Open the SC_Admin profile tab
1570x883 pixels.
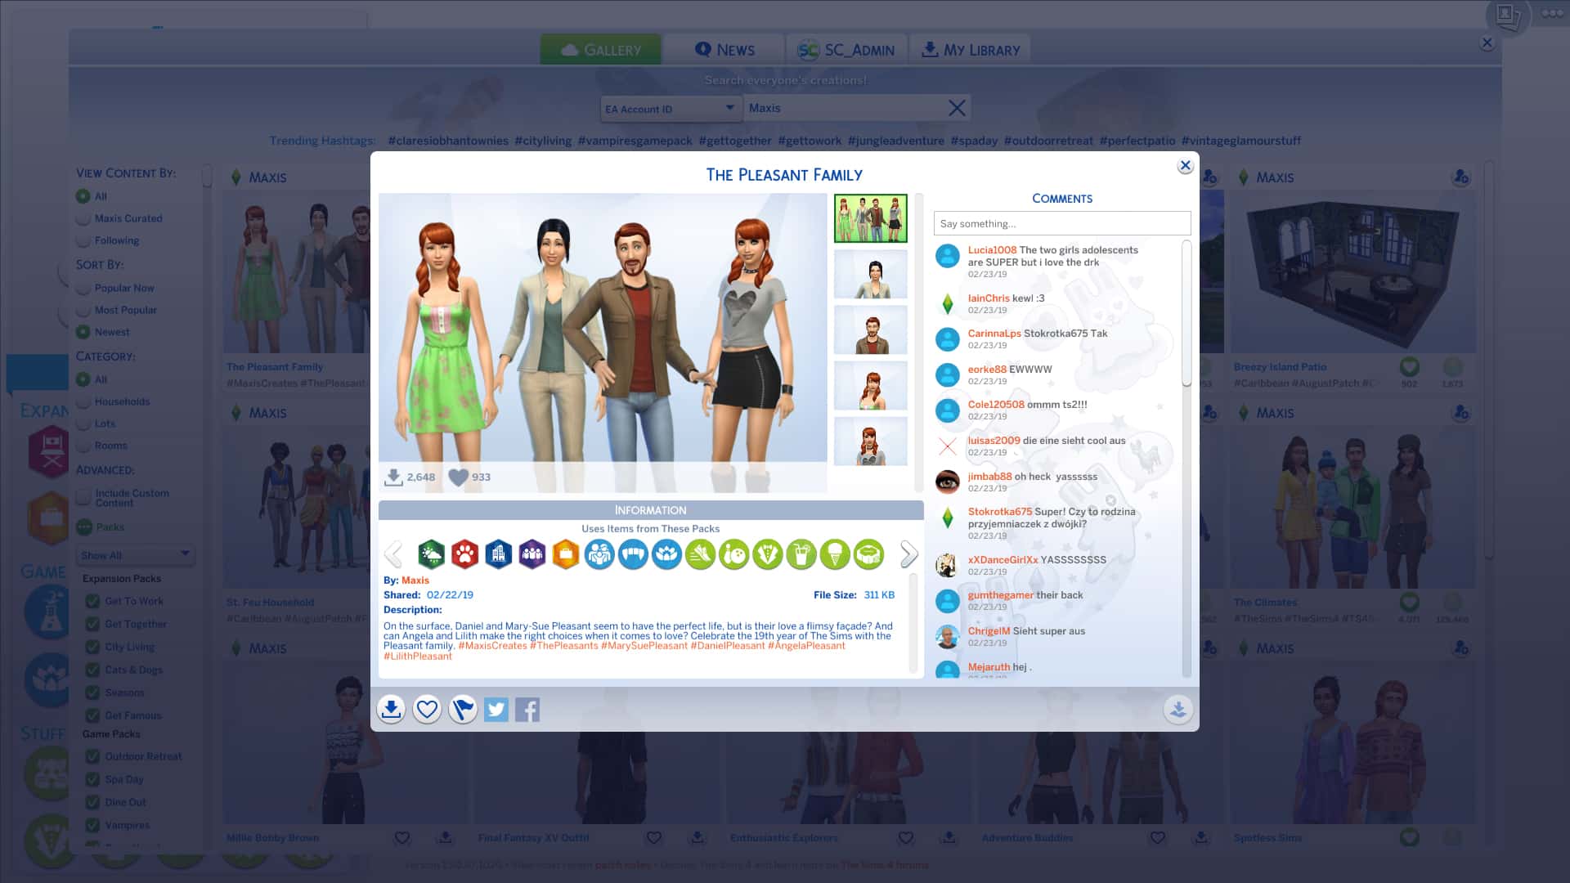coord(846,50)
